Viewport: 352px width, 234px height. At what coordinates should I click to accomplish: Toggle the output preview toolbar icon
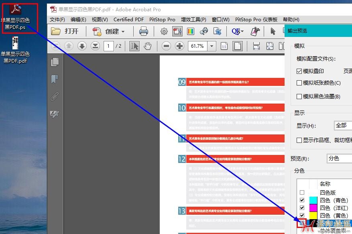[177, 31]
